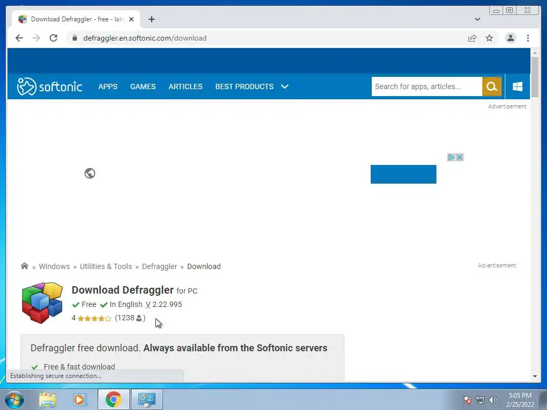Click the orange search magnifier button
The width and height of the screenshot is (547, 410).
[x=492, y=86]
